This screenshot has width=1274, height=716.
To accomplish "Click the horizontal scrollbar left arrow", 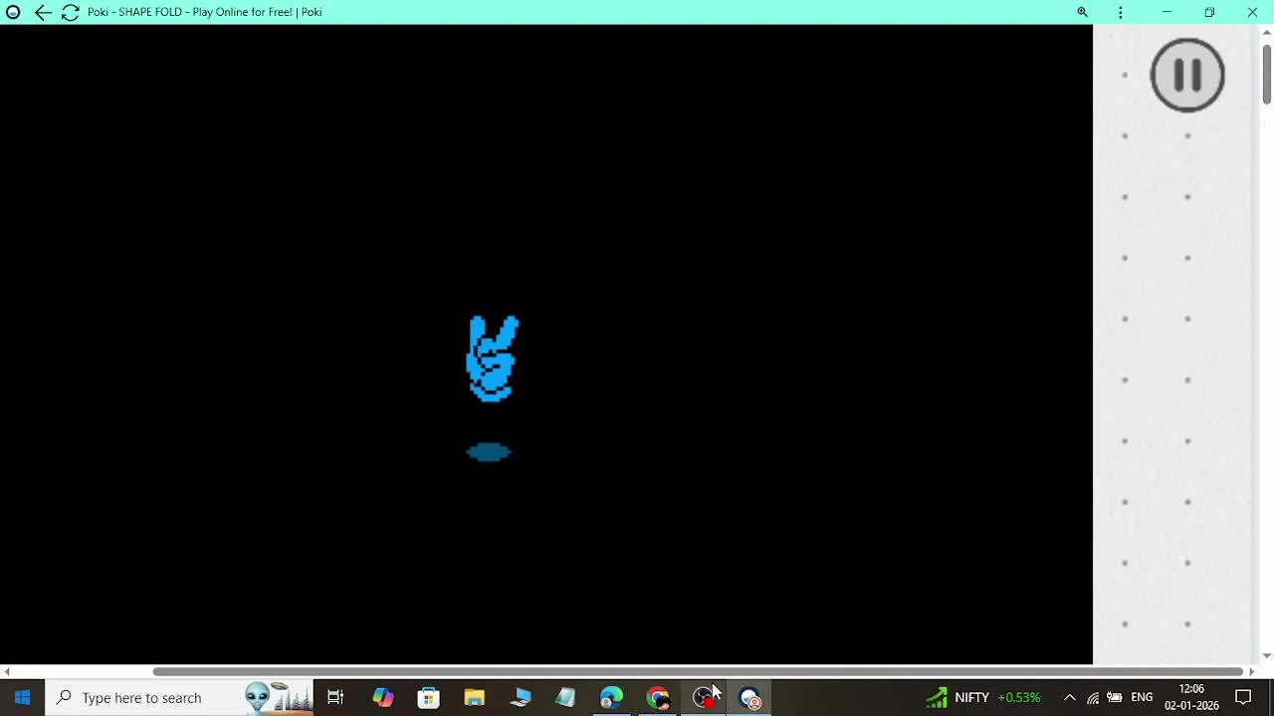I will point(7,671).
